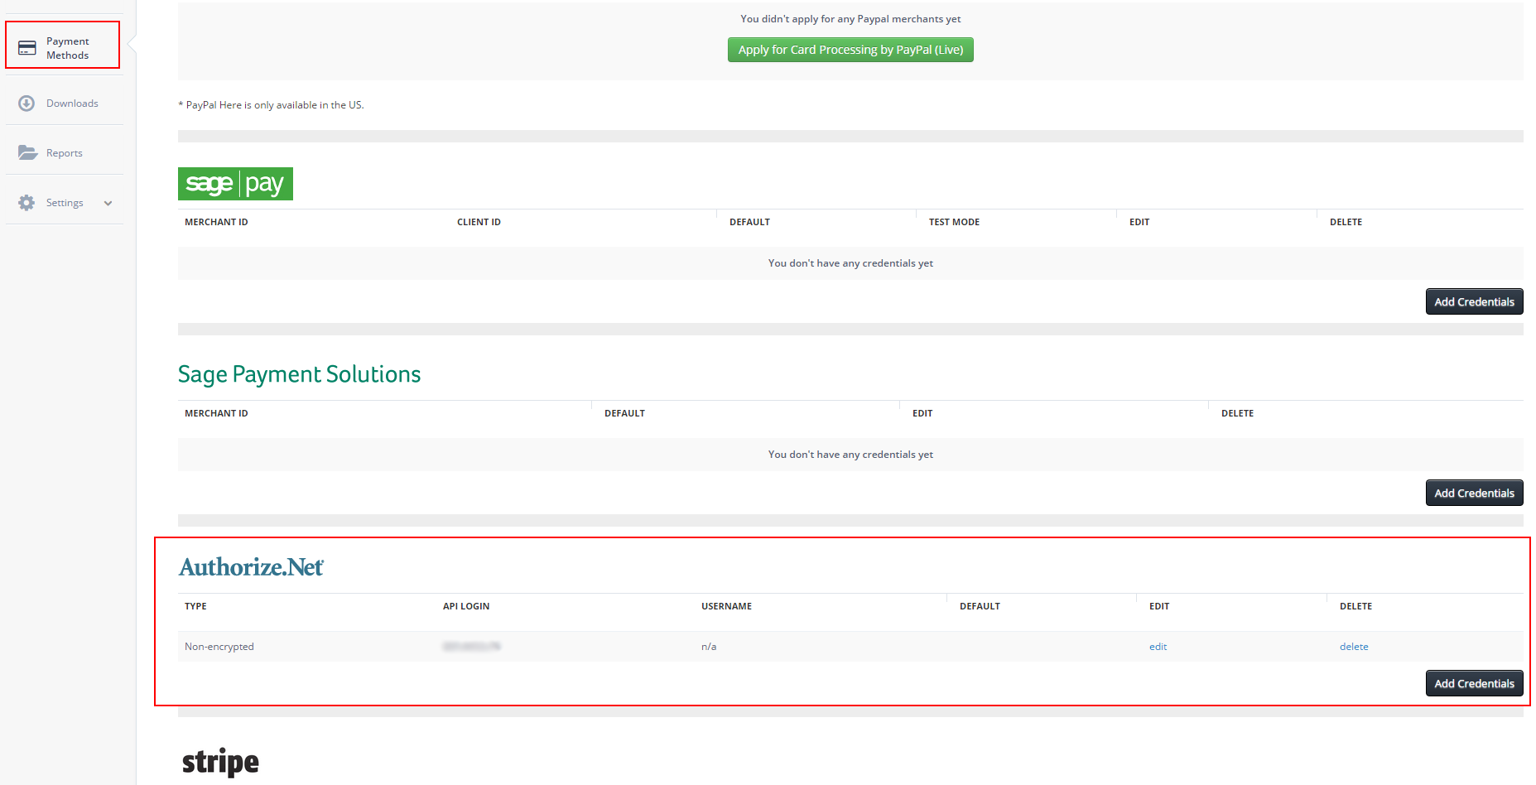
Task: Click the Sage Payment Solutions heading
Action: point(299,374)
